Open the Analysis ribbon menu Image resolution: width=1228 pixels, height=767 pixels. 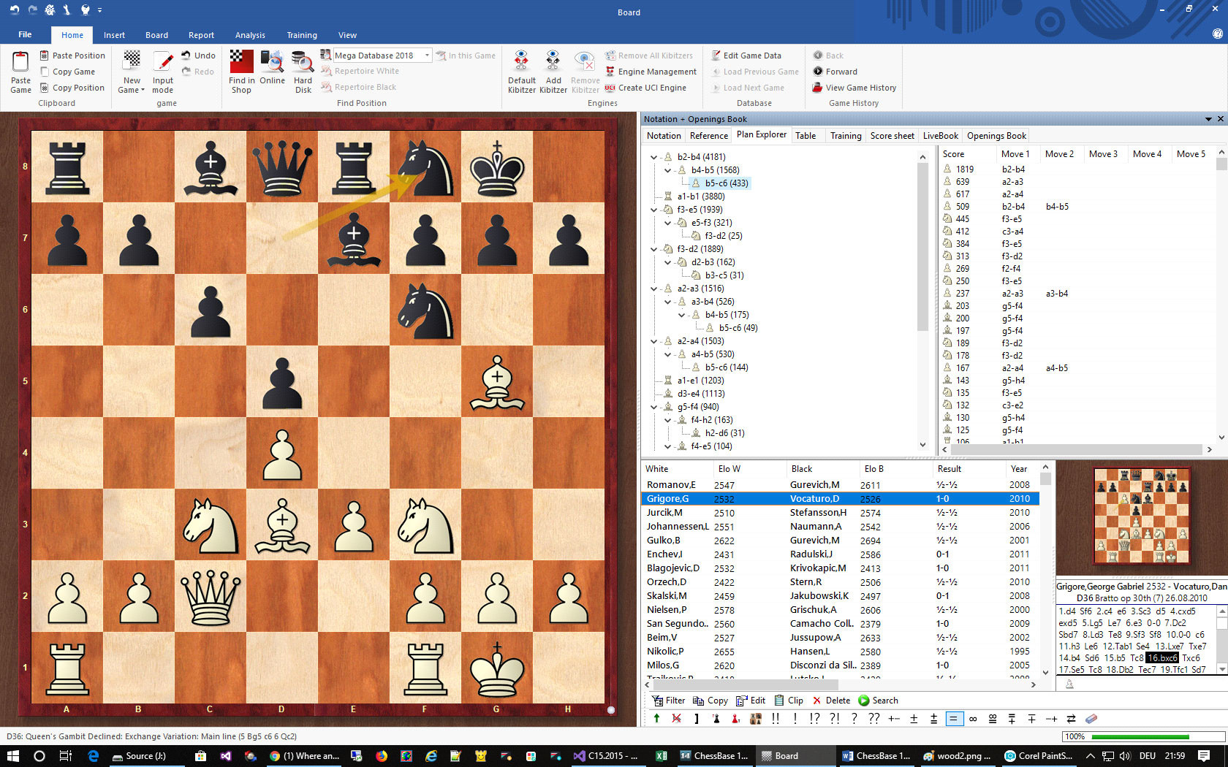coord(250,34)
